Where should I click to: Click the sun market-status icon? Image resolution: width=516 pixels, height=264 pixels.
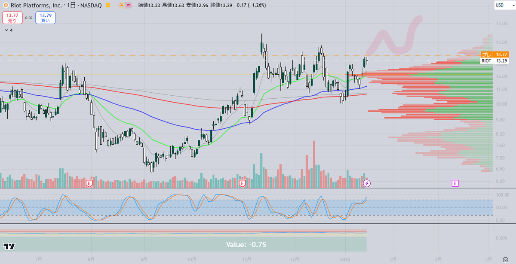[121, 5]
